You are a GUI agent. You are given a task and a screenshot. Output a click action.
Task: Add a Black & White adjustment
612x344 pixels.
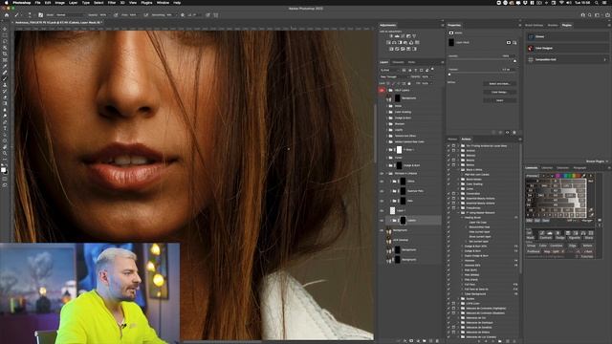[400, 42]
